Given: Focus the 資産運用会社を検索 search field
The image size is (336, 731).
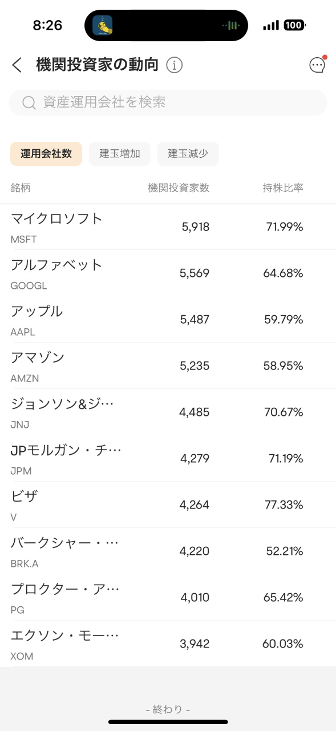Looking at the screenshot, I should pyautogui.click(x=168, y=103).
